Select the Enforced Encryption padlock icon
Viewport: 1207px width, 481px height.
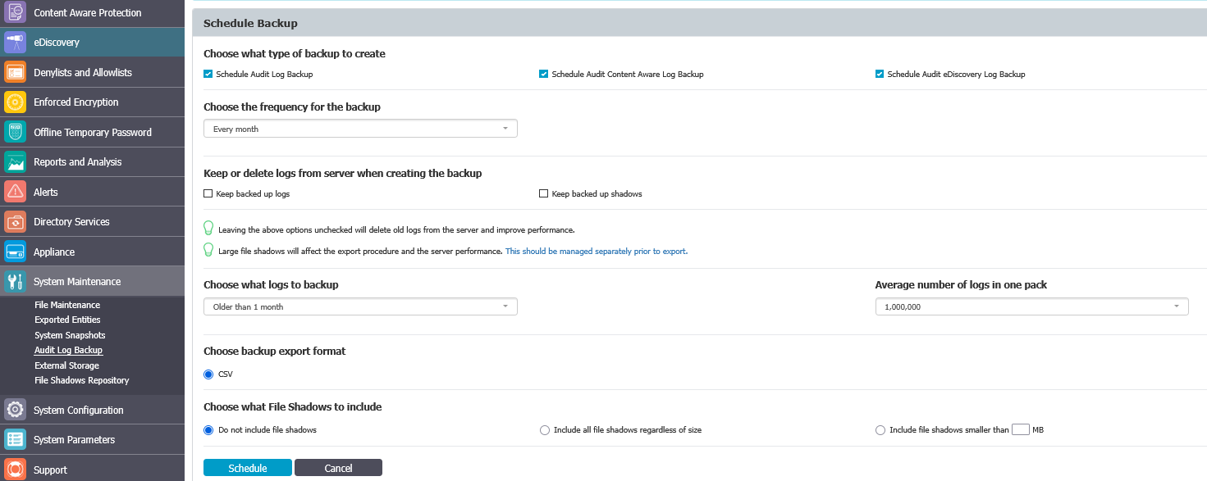[14, 102]
